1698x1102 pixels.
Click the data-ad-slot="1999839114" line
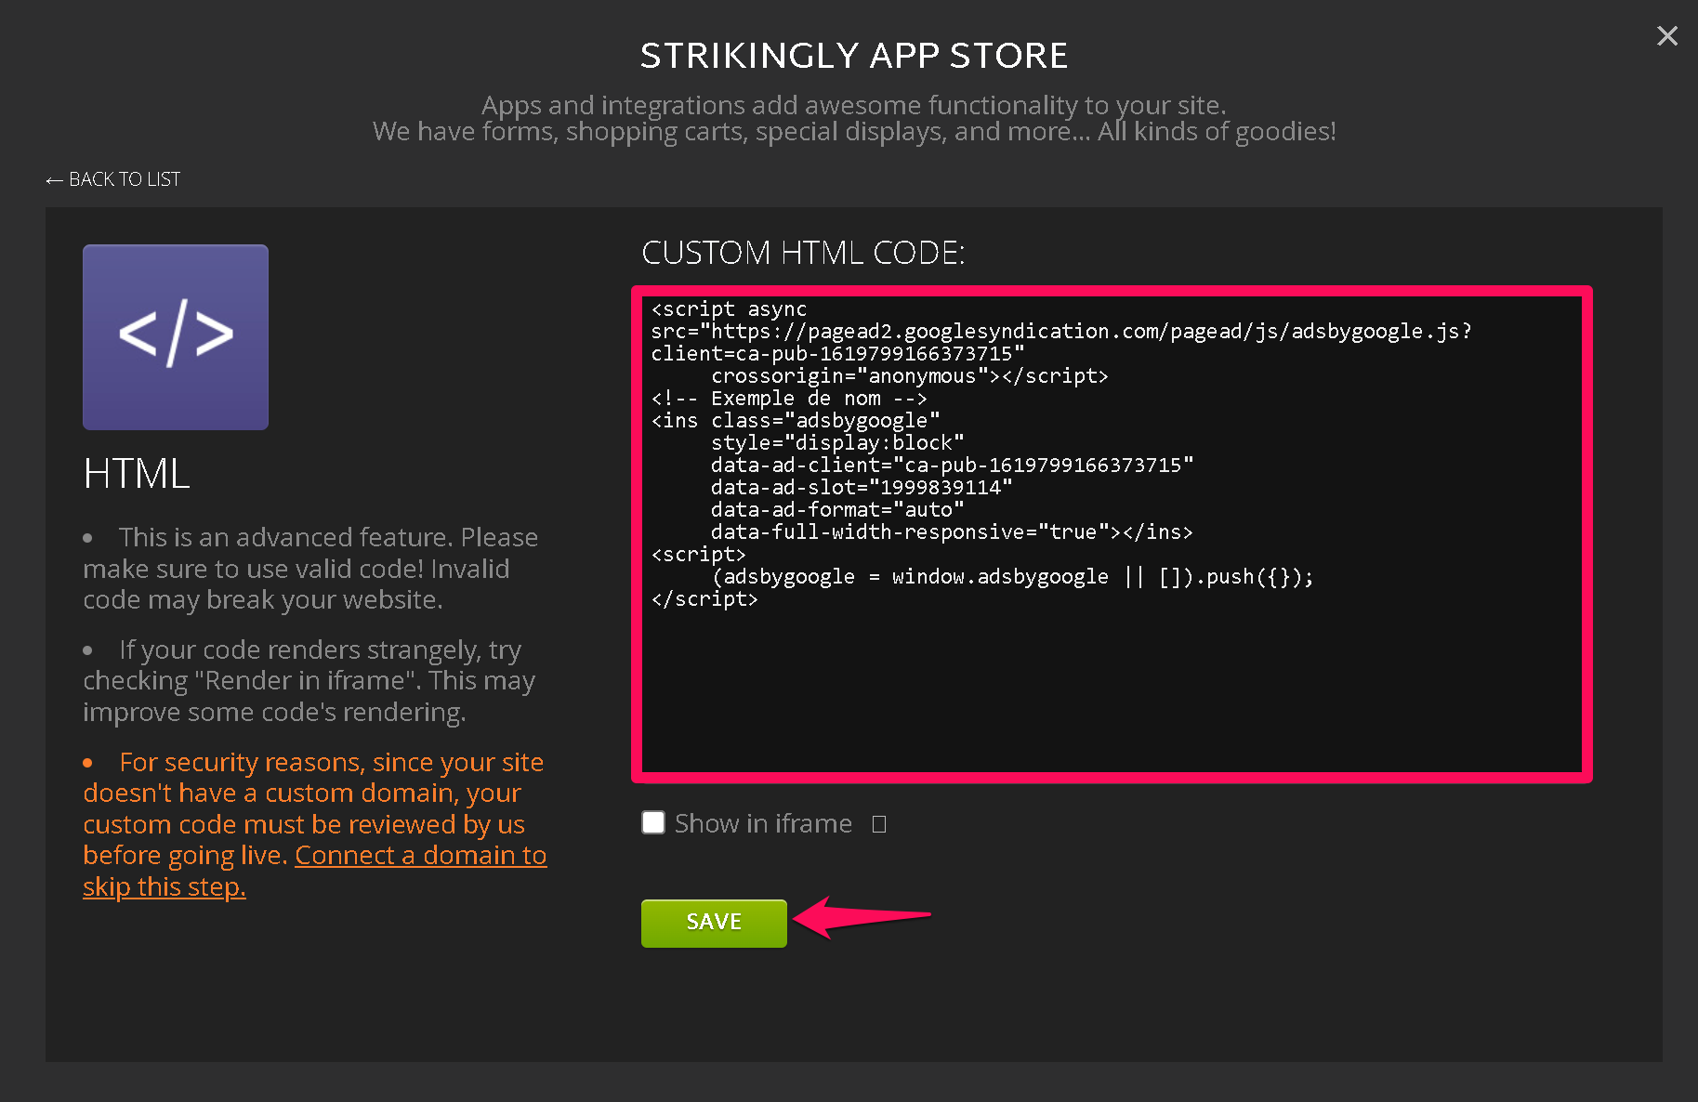pos(862,487)
